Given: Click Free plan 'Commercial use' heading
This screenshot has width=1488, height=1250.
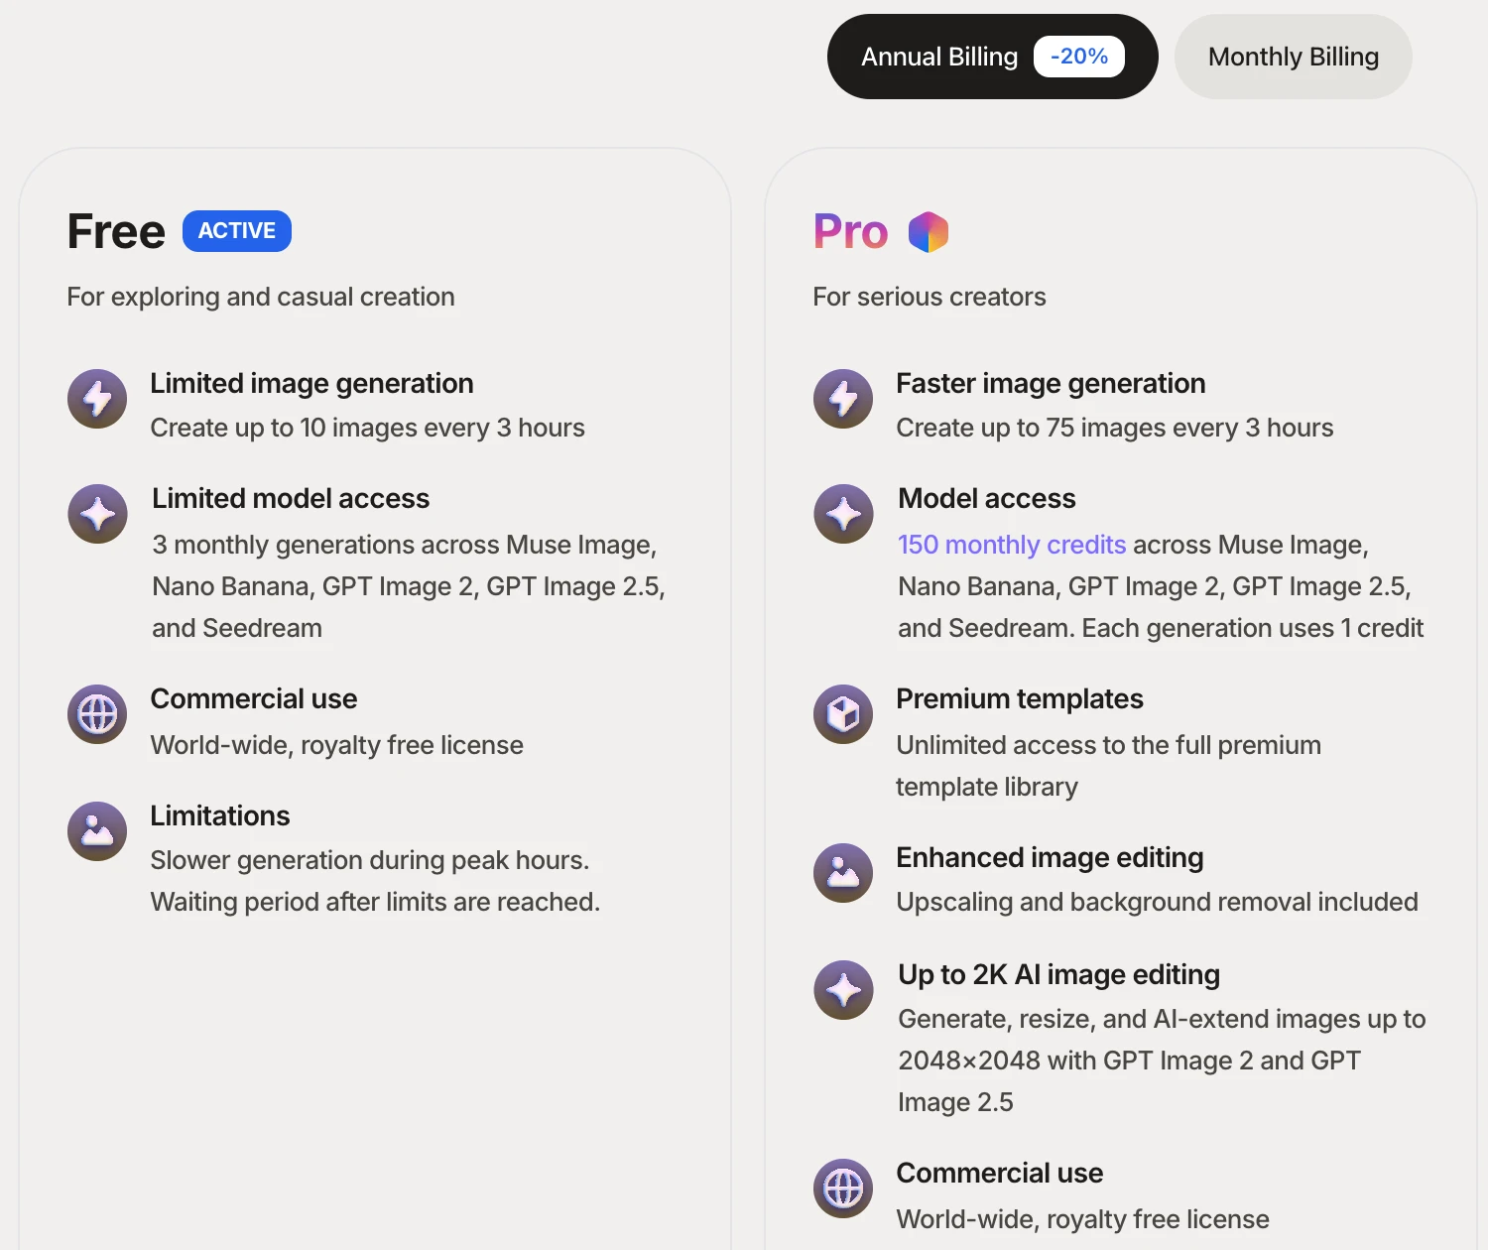Looking at the screenshot, I should [254, 698].
